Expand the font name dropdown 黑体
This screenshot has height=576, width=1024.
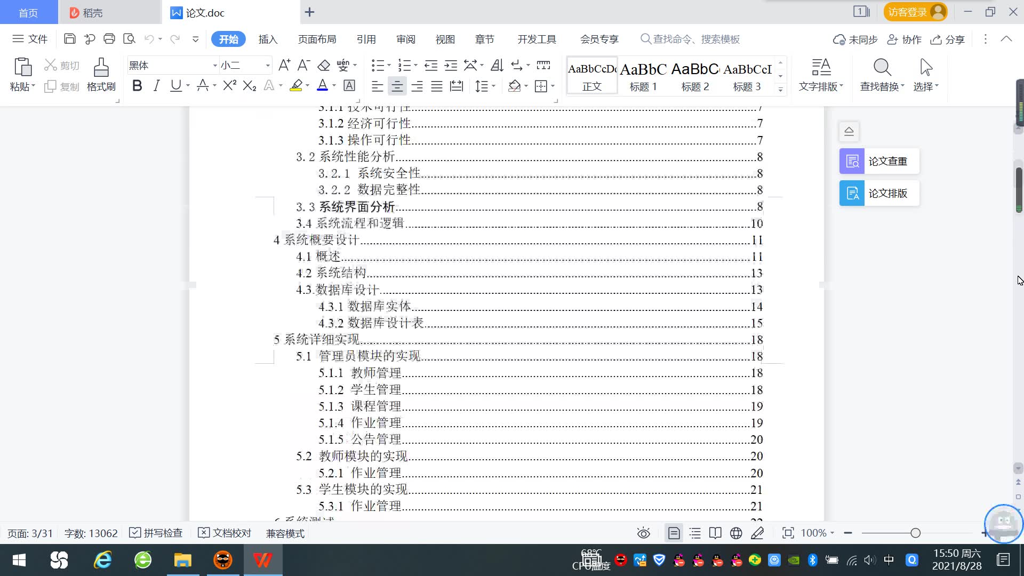pos(215,66)
